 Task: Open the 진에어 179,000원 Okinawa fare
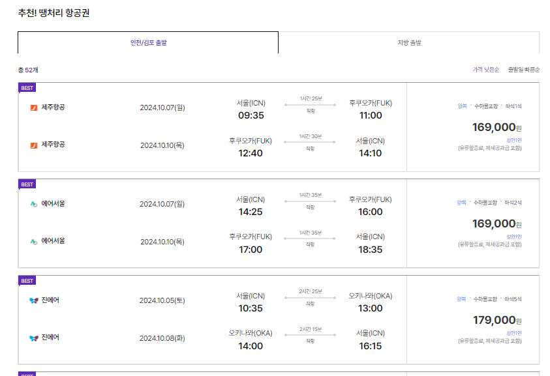(494, 320)
